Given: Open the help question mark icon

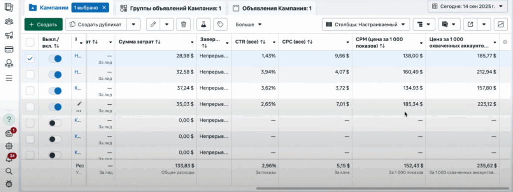Looking at the screenshot, I should pos(9,119).
